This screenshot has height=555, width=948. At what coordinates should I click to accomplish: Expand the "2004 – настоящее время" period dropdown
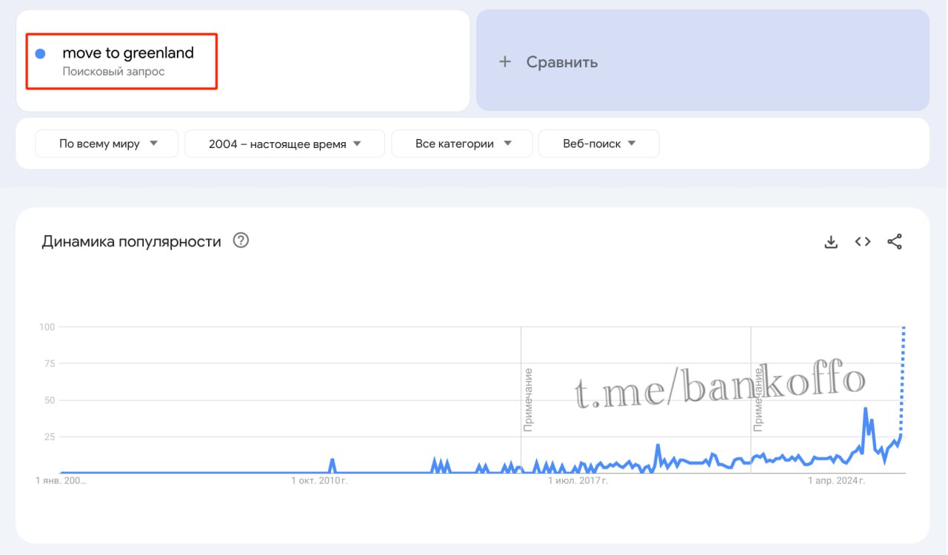[x=284, y=144]
